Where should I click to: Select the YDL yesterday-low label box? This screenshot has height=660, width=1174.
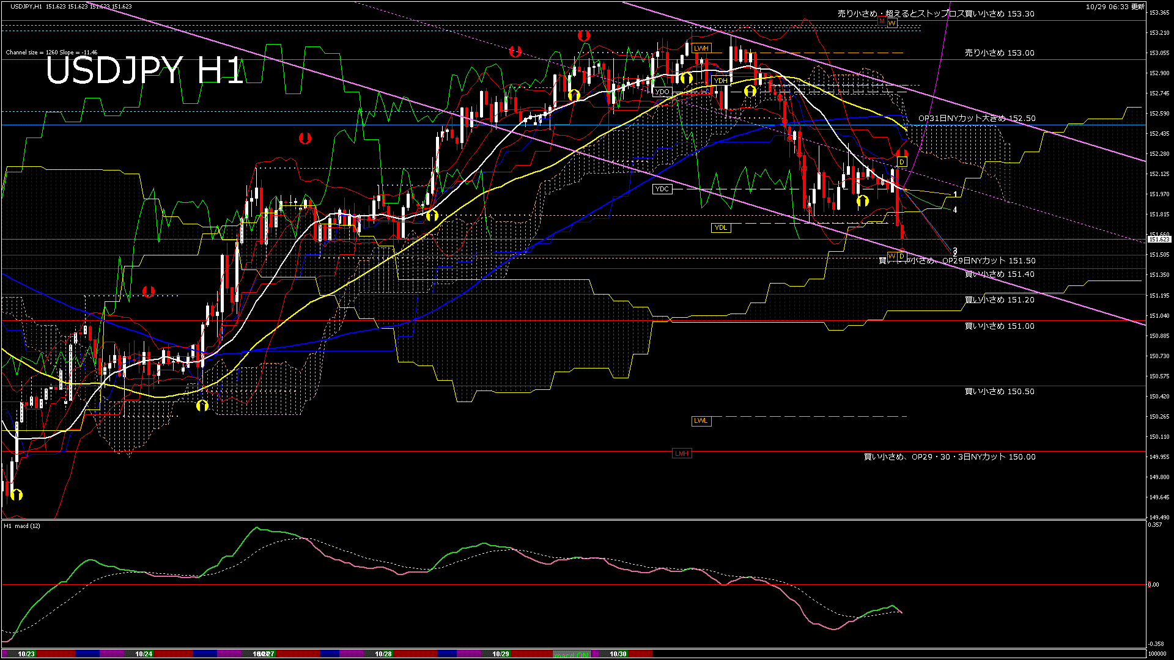click(722, 227)
